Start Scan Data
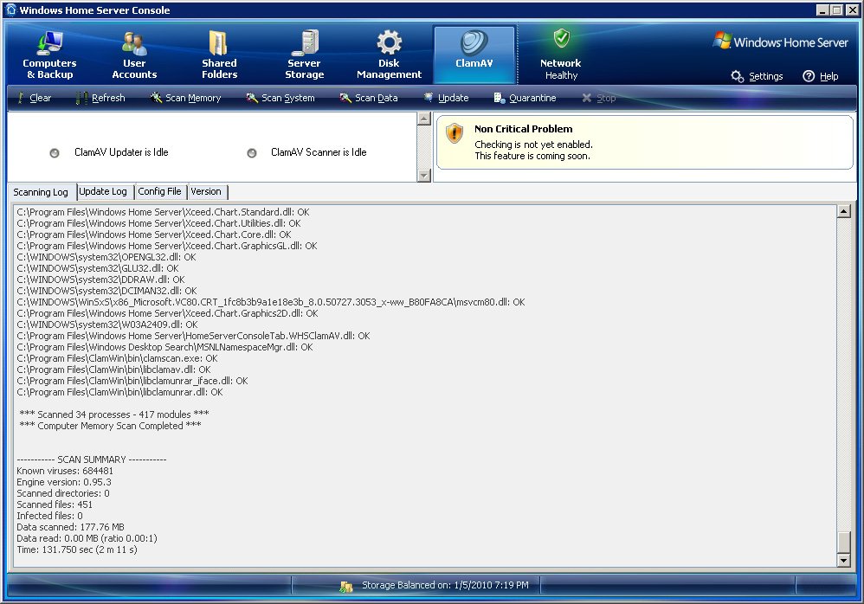864x604 pixels. [x=369, y=98]
